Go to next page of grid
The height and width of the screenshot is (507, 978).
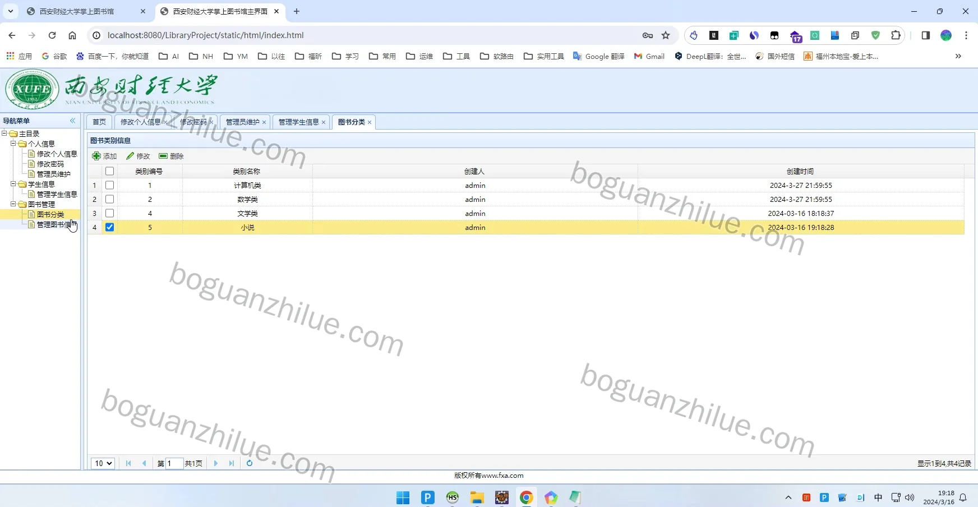tap(216, 463)
